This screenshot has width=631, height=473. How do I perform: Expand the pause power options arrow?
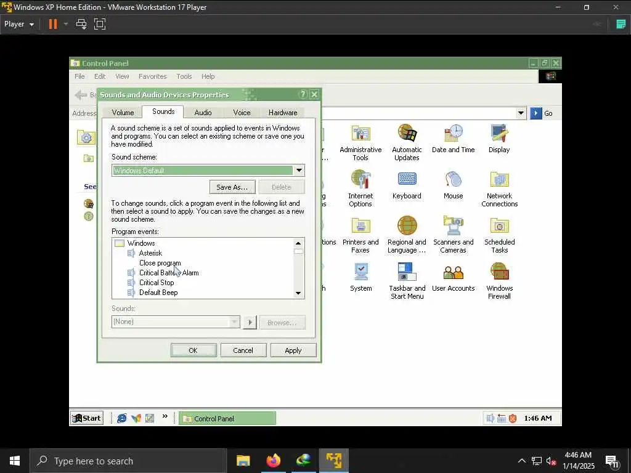65,24
